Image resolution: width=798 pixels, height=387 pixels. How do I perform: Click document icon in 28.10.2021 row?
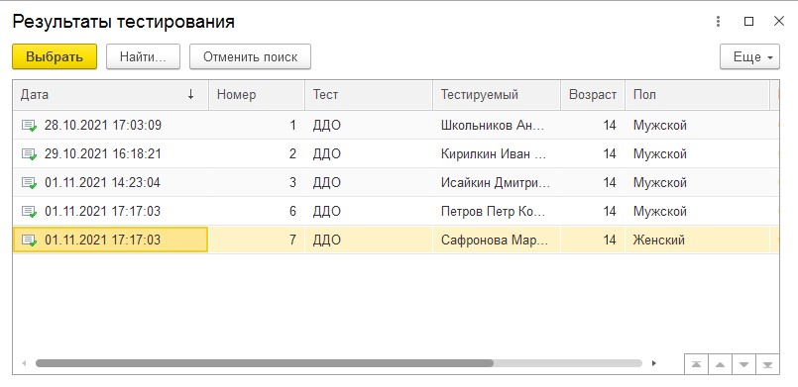(29, 126)
